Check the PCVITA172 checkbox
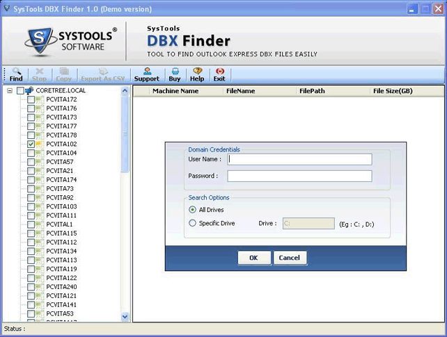The image size is (447, 337). [x=31, y=99]
